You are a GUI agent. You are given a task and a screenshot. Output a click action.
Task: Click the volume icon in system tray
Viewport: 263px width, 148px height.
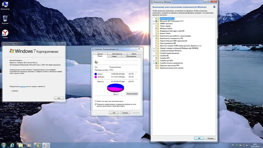(x=247, y=145)
